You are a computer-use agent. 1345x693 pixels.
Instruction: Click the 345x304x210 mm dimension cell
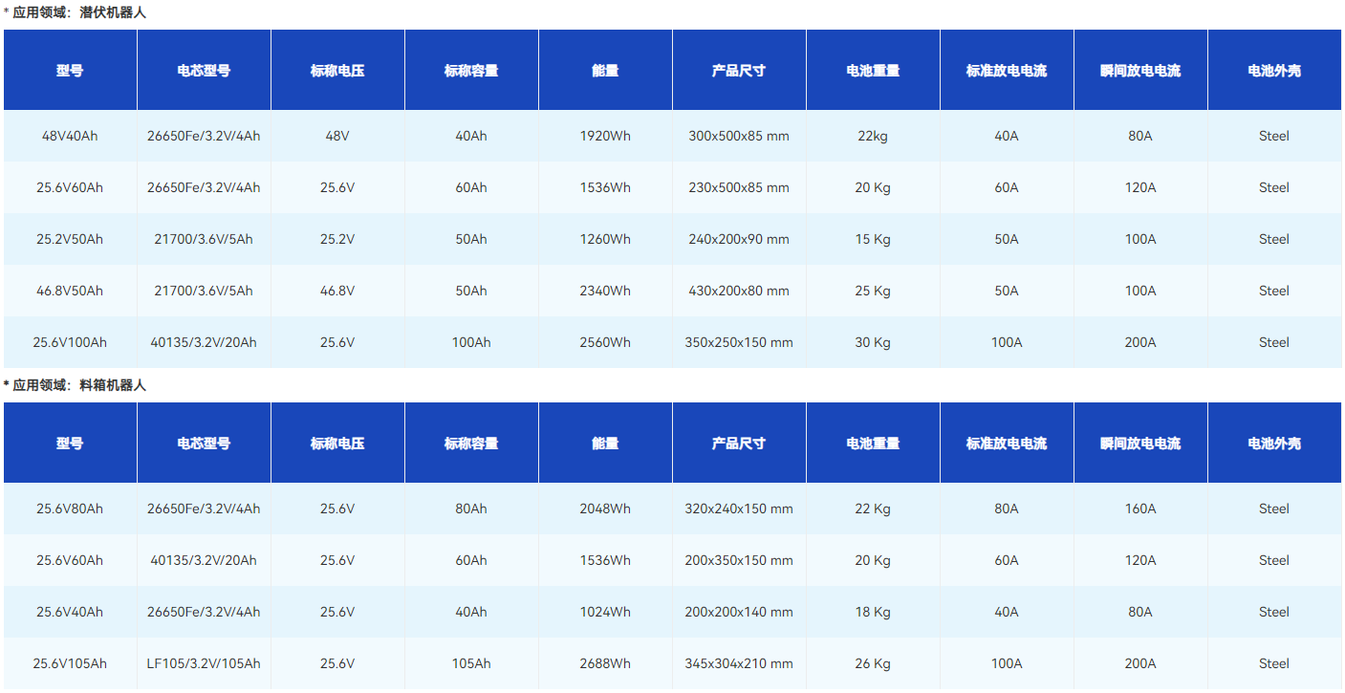coord(739,663)
